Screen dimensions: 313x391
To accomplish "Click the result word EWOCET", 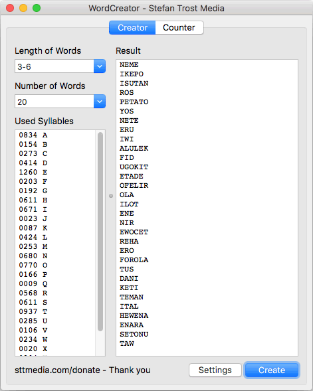I will tap(134, 232).
